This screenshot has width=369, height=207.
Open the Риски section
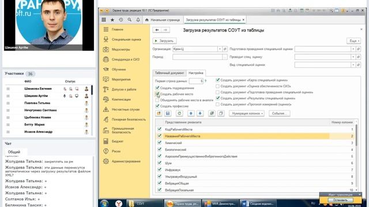coord(116,151)
